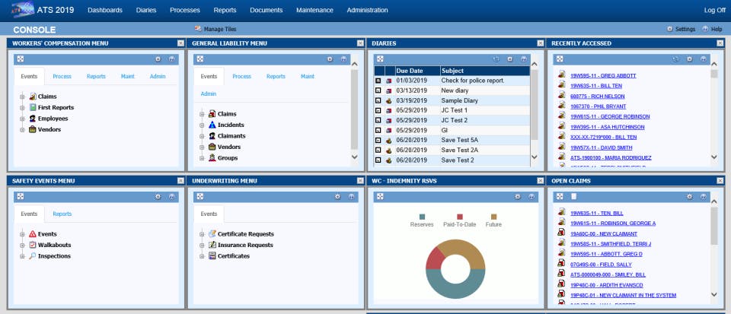Close the Diaries tile

coord(541,43)
